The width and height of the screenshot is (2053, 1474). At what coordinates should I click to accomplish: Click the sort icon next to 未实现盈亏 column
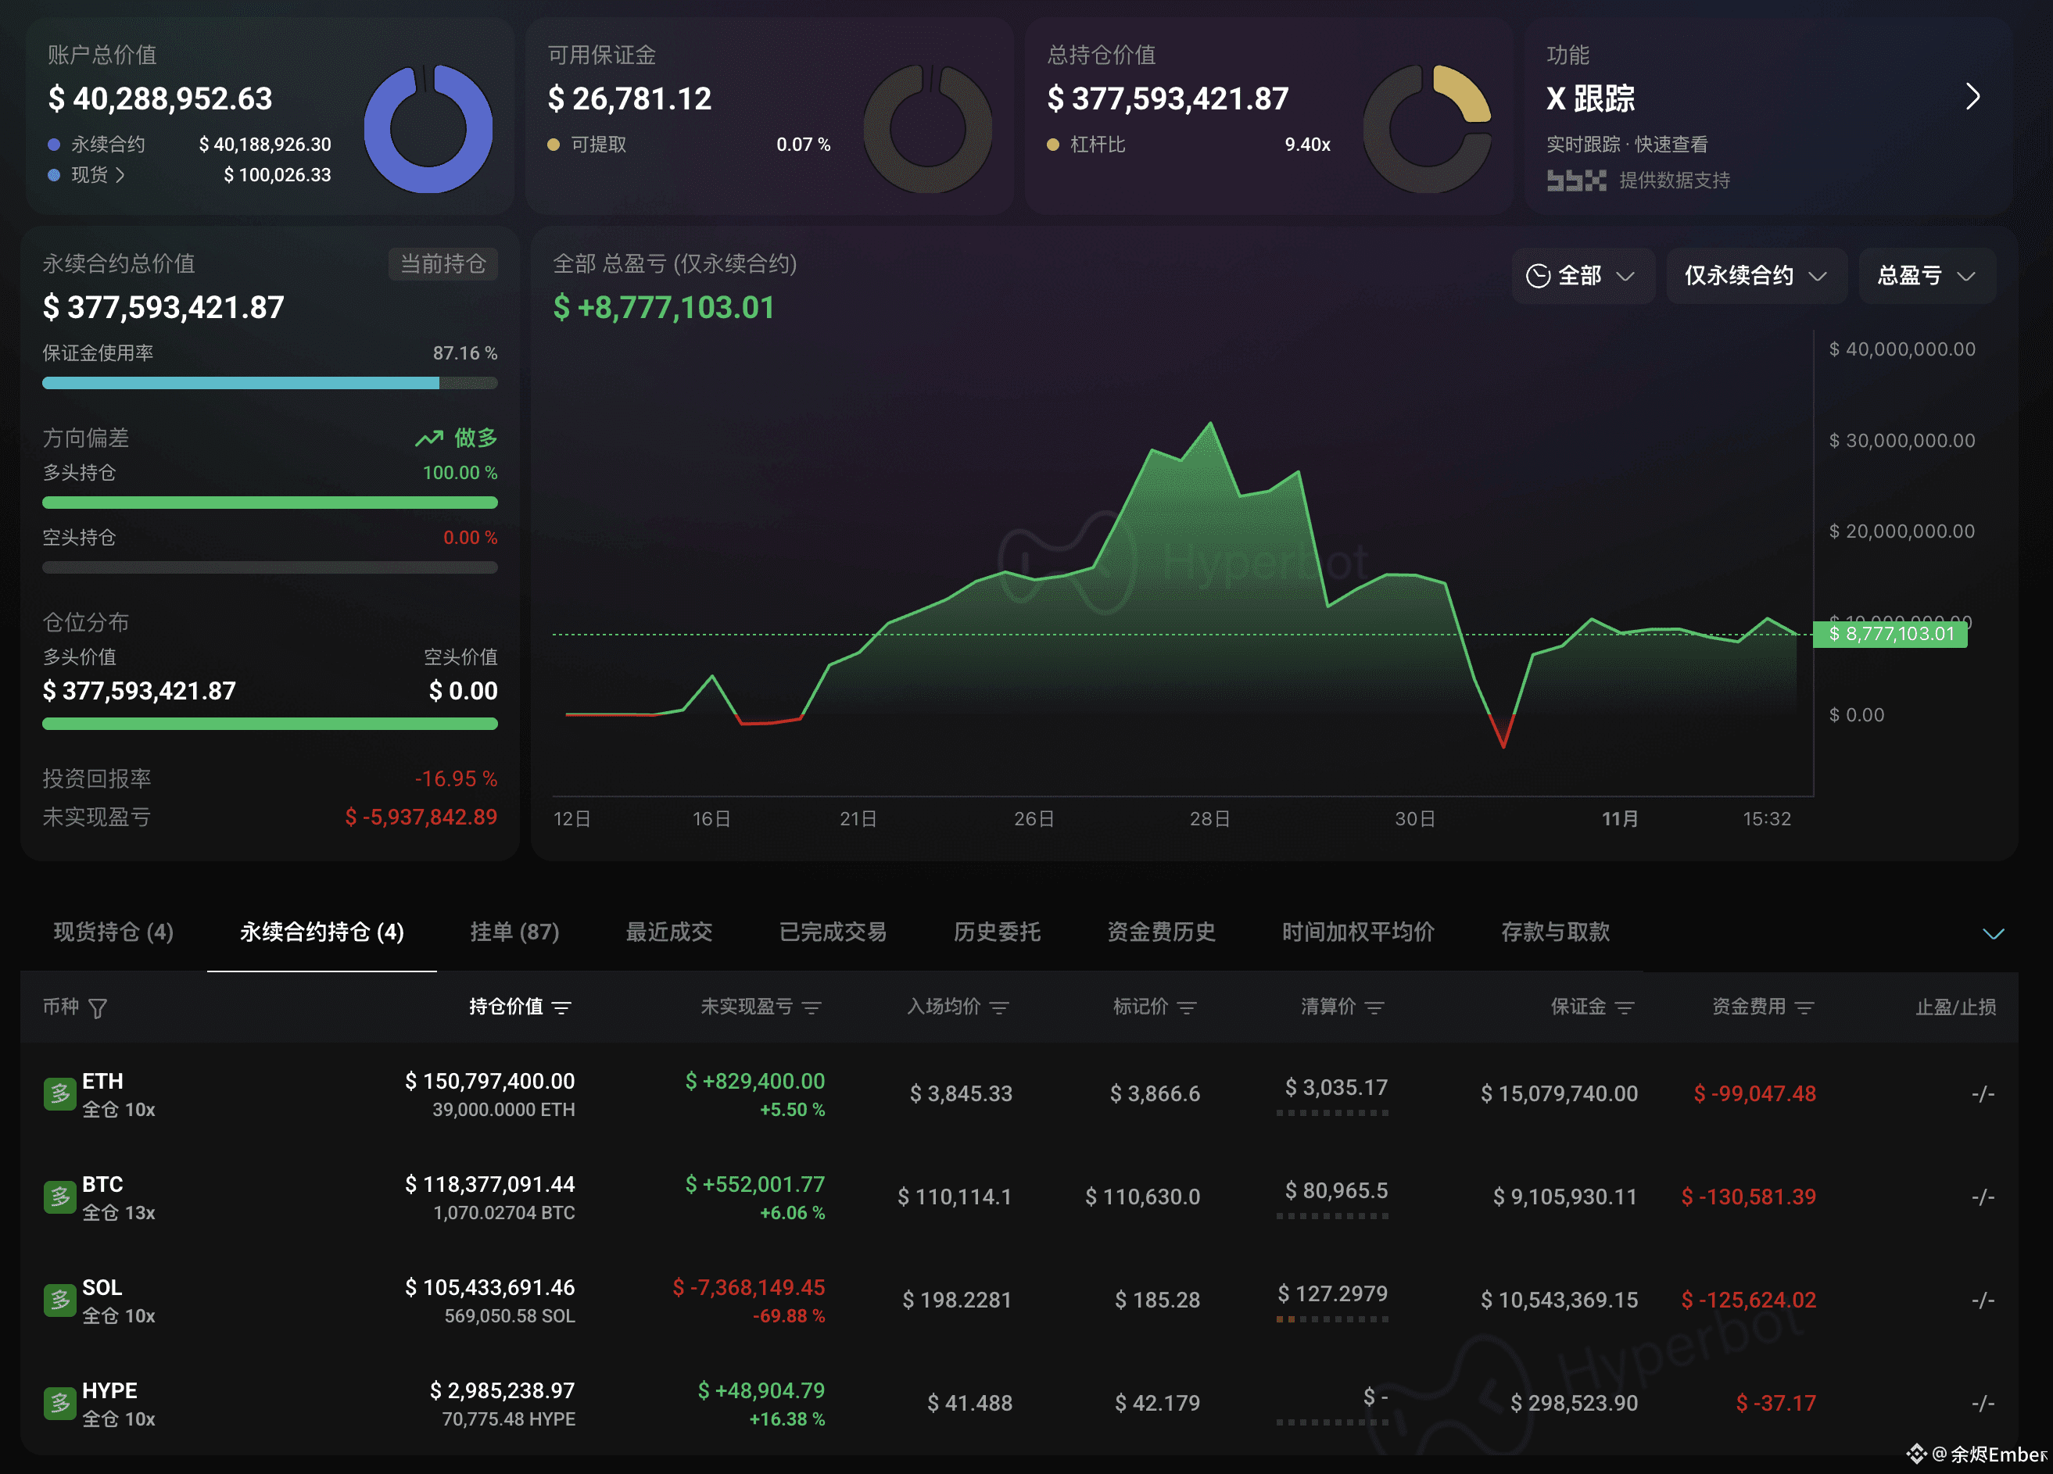[x=813, y=1007]
